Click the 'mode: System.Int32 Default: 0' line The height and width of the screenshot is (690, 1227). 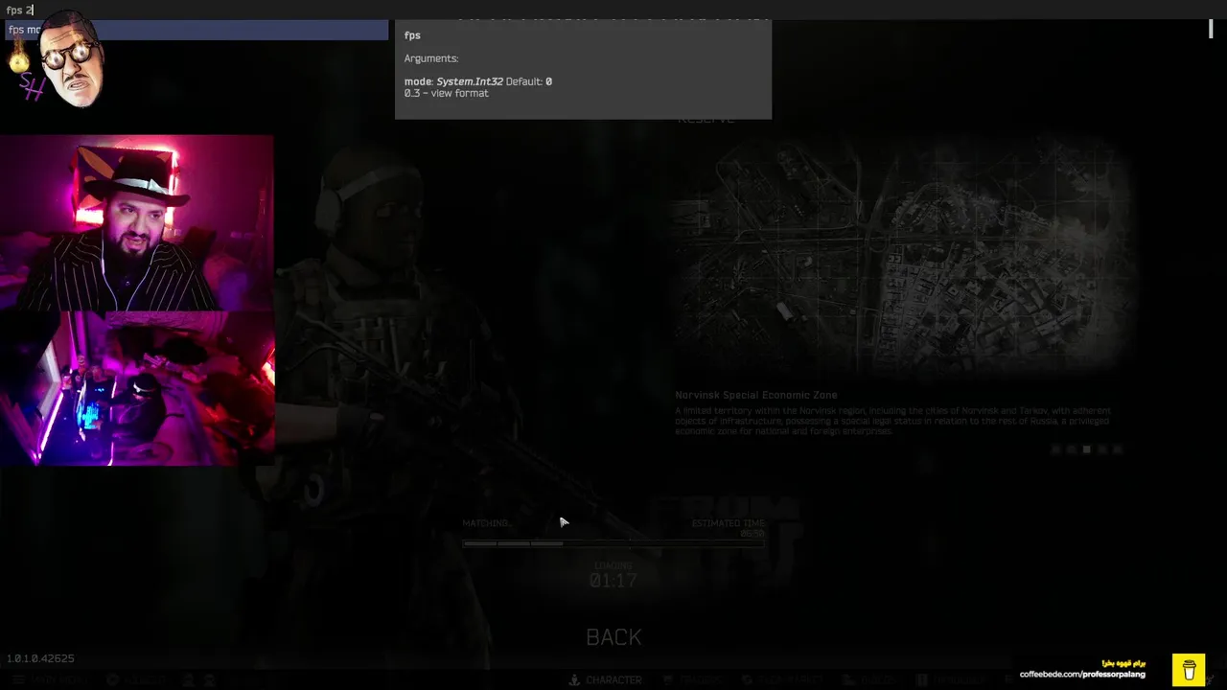pyautogui.click(x=477, y=81)
